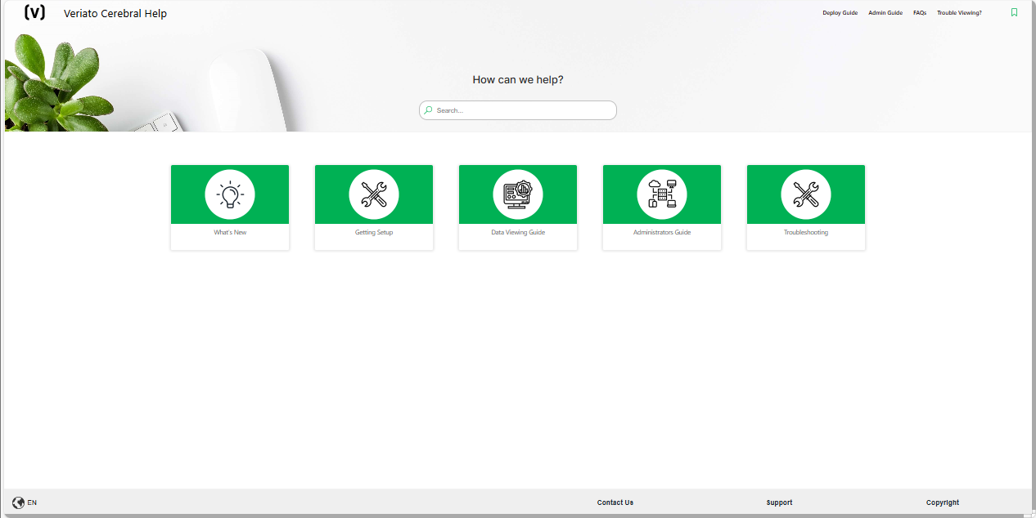This screenshot has width=1036, height=518.
Task: Open the FAQs menu link
Action: click(920, 13)
